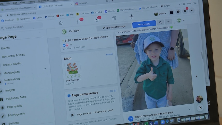The image size is (222, 125).
Task: Open the Groups icon in top navigation
Action: 131,16
